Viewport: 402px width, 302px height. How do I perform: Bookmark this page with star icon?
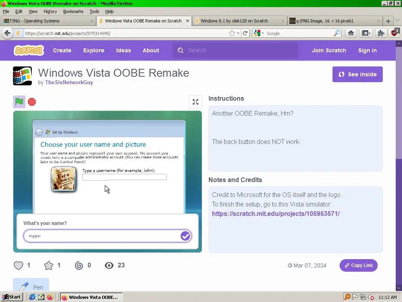[x=232, y=33]
